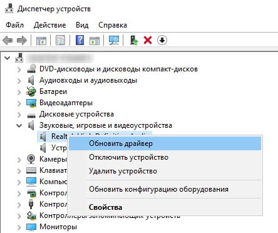
Task: Open the Файл menu
Action: pos(14,25)
